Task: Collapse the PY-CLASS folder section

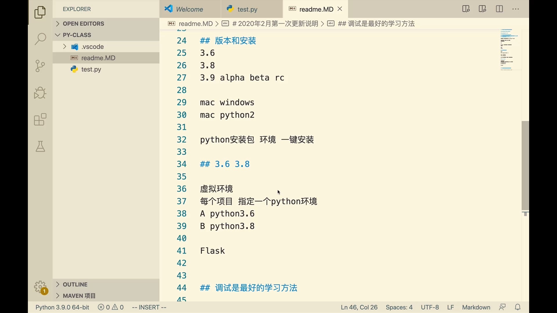Action: 77,35
